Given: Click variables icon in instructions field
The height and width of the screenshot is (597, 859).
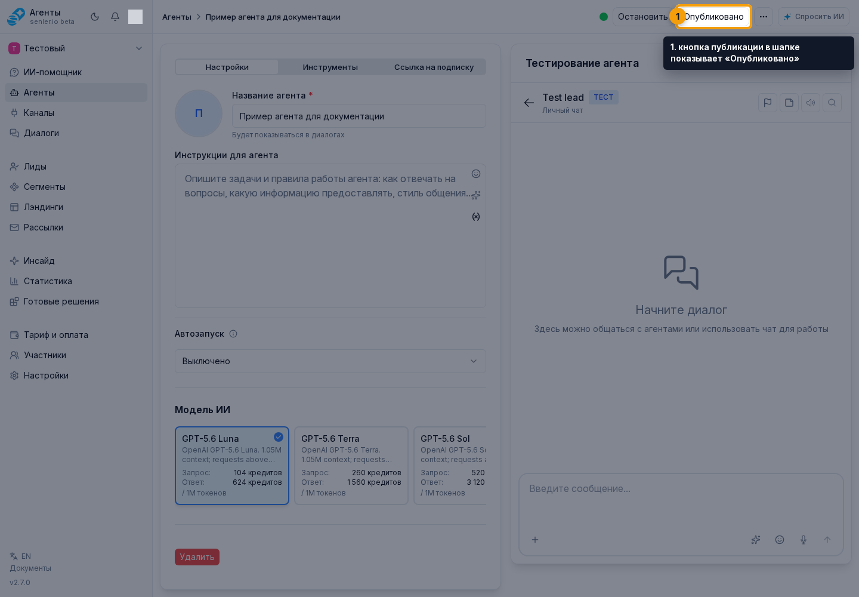Looking at the screenshot, I should tap(476, 217).
